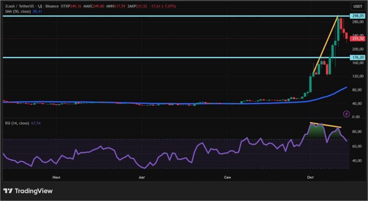This screenshot has height=201, width=368.
Task: Click the red 231,52 current price label
Action: point(357,39)
